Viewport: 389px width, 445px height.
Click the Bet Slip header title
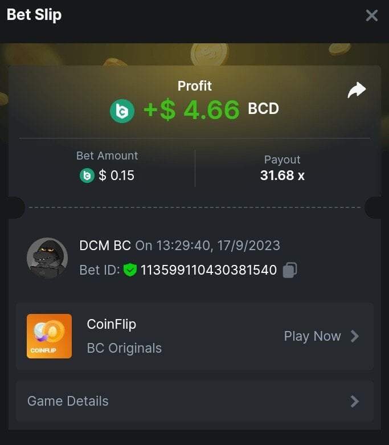click(x=34, y=15)
